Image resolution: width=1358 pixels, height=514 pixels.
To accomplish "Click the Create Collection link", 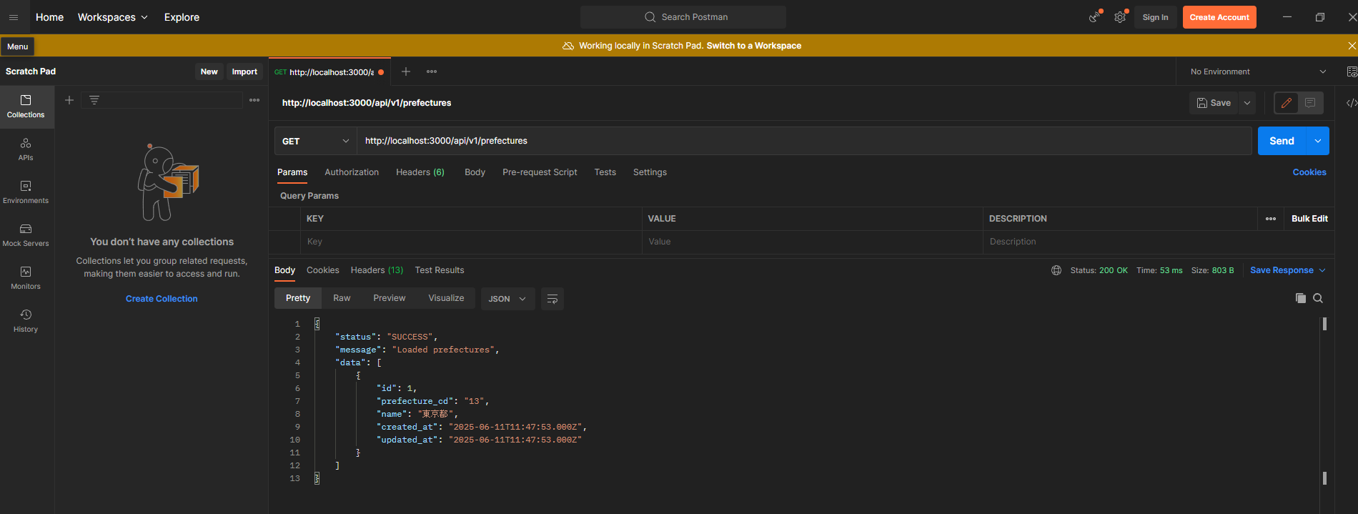I will coord(162,299).
